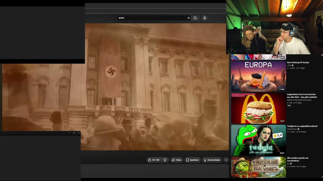Click the '35:57' duration badge
This screenshot has height=181, width=323.
tap(282, 153)
